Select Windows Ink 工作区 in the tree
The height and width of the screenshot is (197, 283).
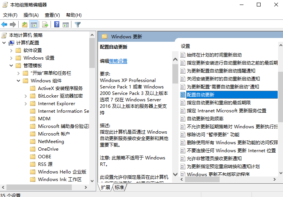tap(60, 179)
